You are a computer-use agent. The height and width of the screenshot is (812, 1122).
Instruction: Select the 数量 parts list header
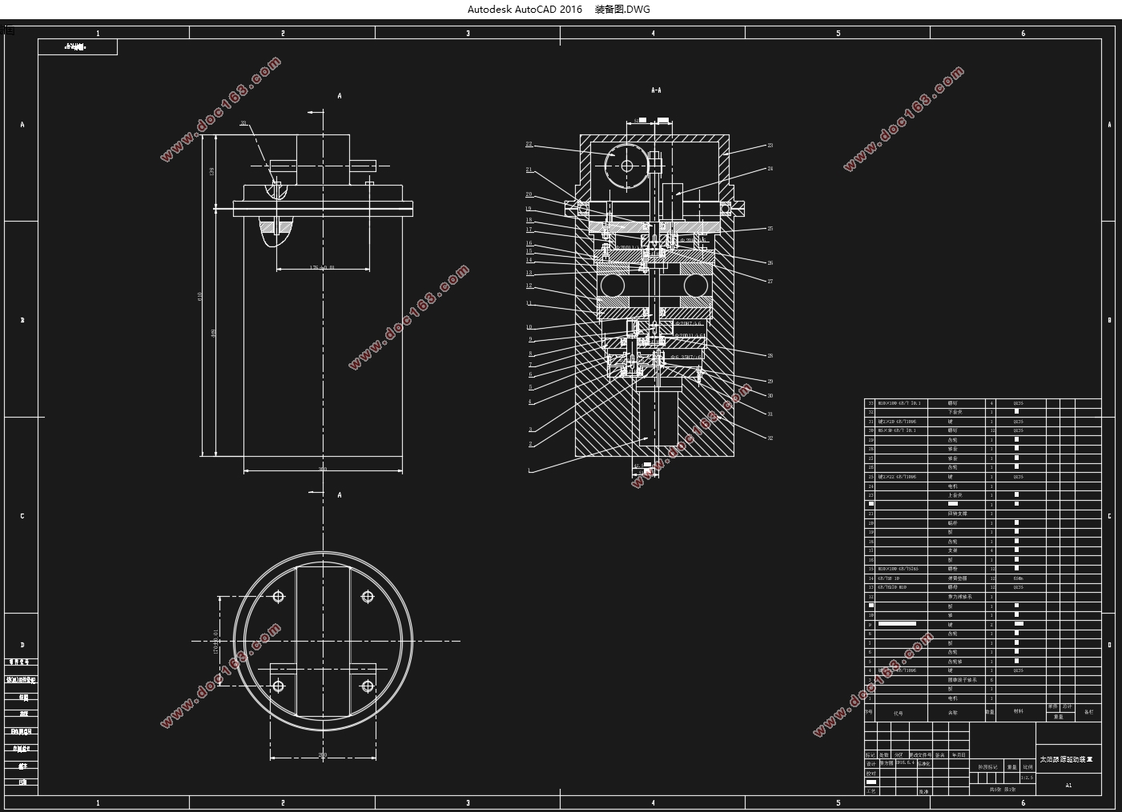point(990,712)
